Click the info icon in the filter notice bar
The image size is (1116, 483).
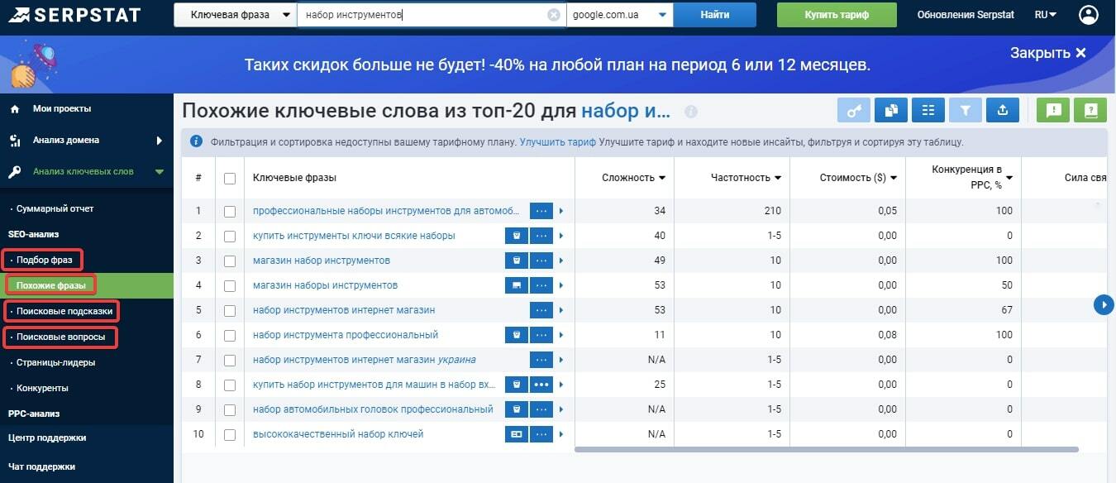click(x=196, y=141)
